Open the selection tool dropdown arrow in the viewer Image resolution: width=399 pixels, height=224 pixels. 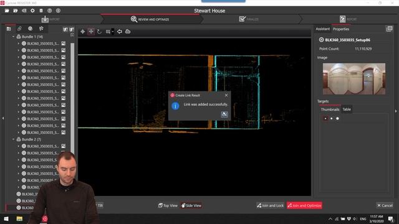pos(113,32)
